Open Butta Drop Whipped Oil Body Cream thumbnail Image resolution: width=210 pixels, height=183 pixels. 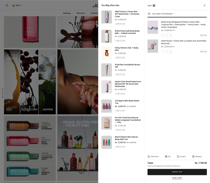(153, 27)
